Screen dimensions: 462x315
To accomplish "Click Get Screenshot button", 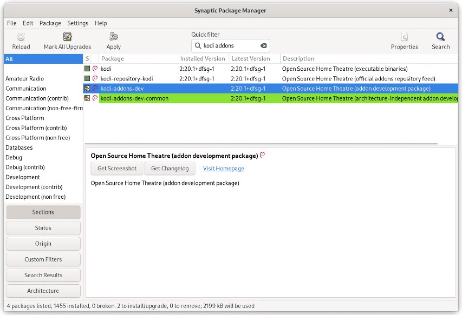I will [116, 169].
